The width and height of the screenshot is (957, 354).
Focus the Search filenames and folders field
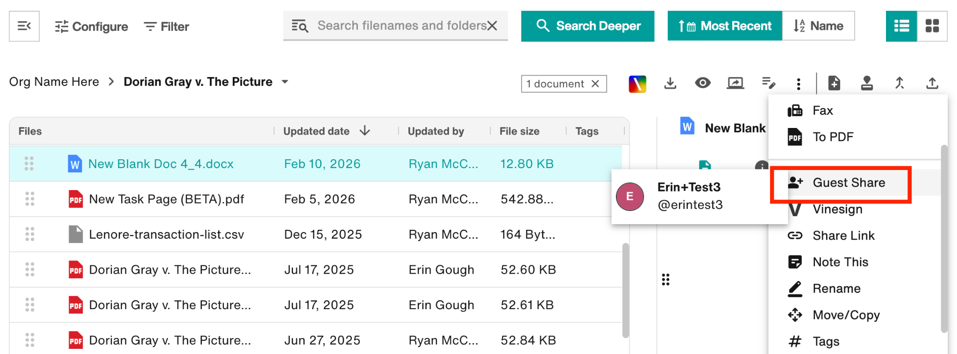click(x=395, y=26)
